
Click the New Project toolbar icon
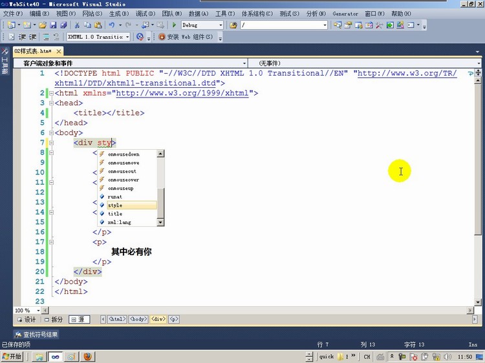[11, 25]
